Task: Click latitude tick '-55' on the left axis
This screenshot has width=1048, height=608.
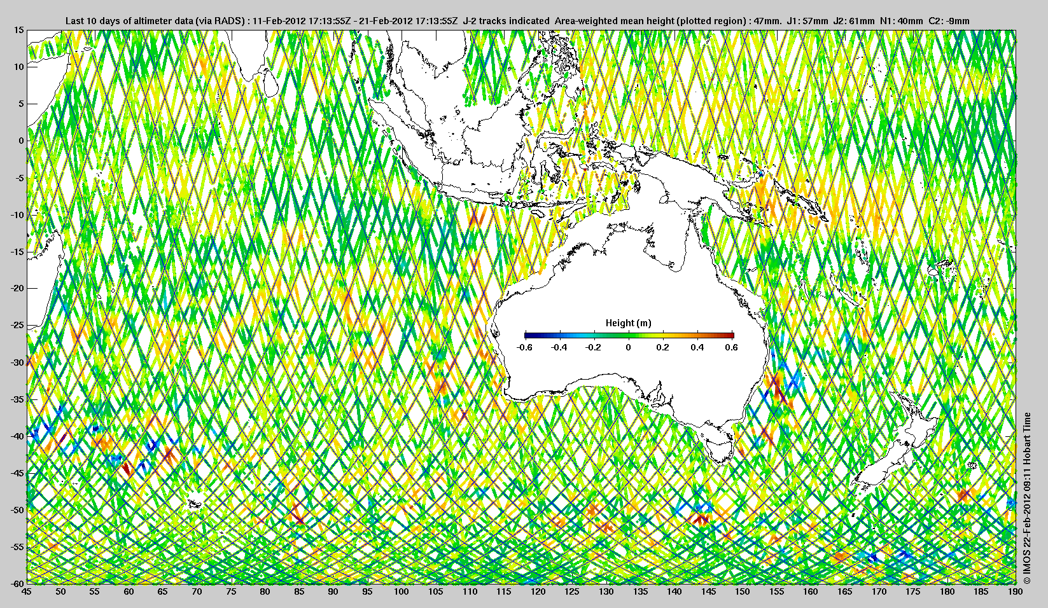Action: (x=17, y=546)
